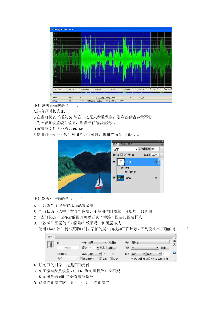This screenshot has height=314, width=222.
Task: Open the 补间 tween type dropdown
Action: pos(97,242)
